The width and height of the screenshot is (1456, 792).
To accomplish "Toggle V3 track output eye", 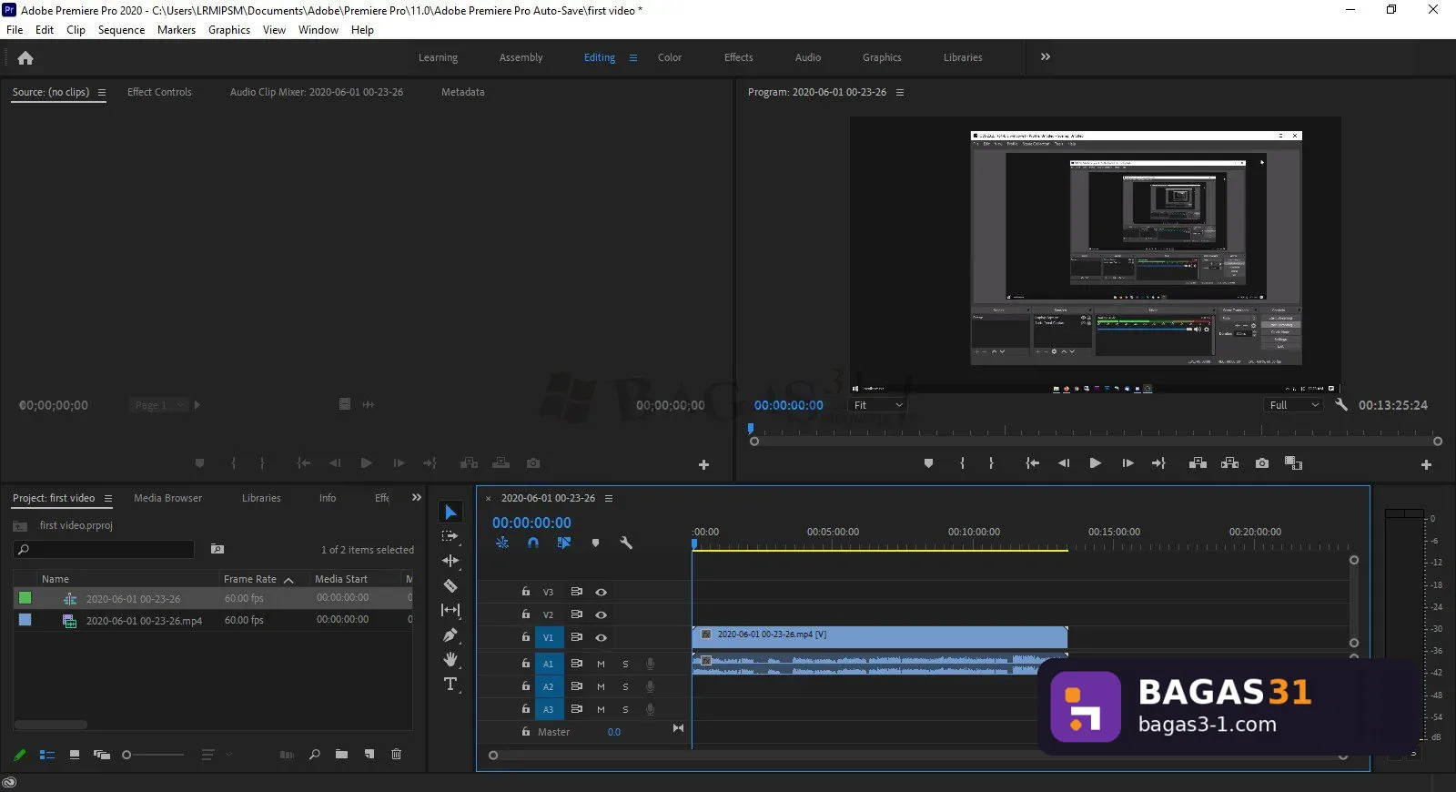I will [602, 592].
